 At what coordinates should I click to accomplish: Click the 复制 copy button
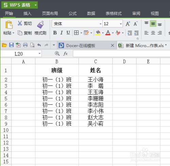(24, 33)
